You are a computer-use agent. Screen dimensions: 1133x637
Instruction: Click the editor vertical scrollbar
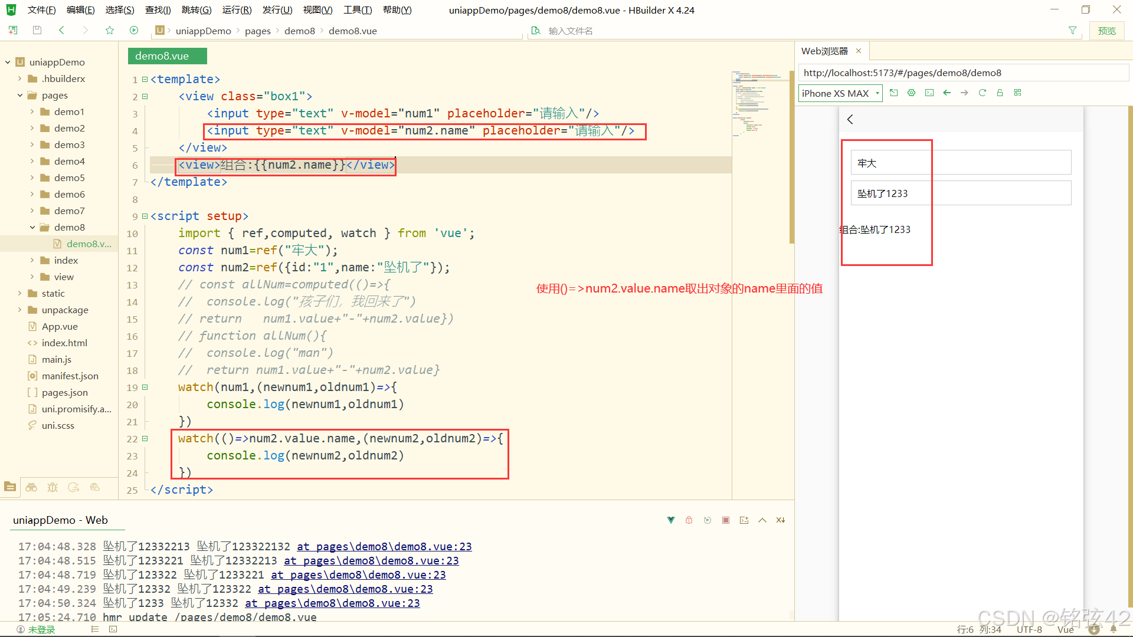[x=791, y=156]
